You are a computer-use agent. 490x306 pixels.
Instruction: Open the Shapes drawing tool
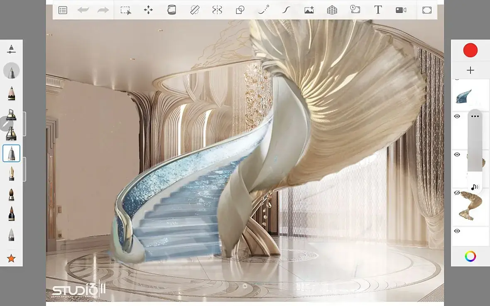[240, 10]
